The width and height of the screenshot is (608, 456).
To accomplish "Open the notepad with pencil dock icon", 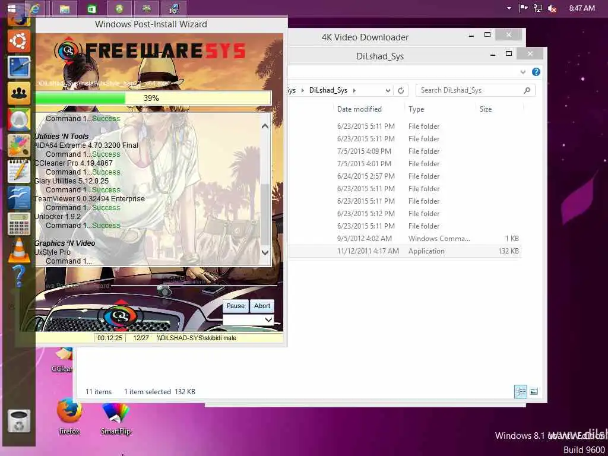I will [18, 172].
